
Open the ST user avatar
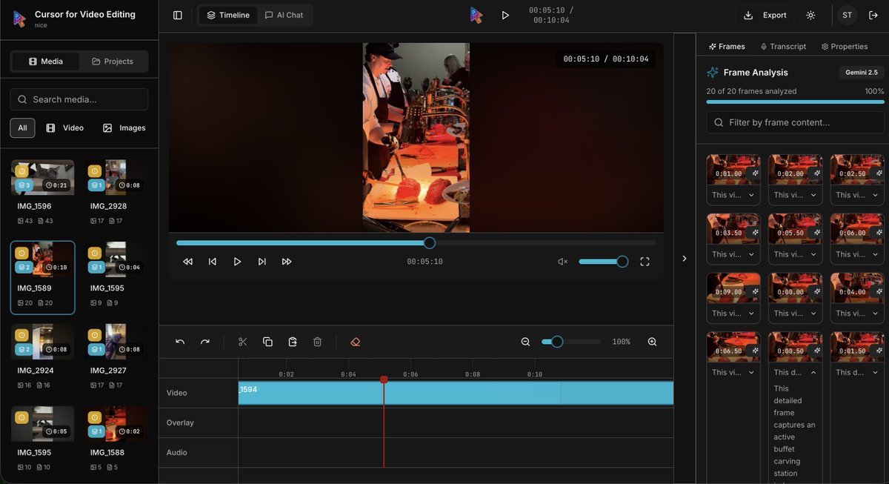847,15
